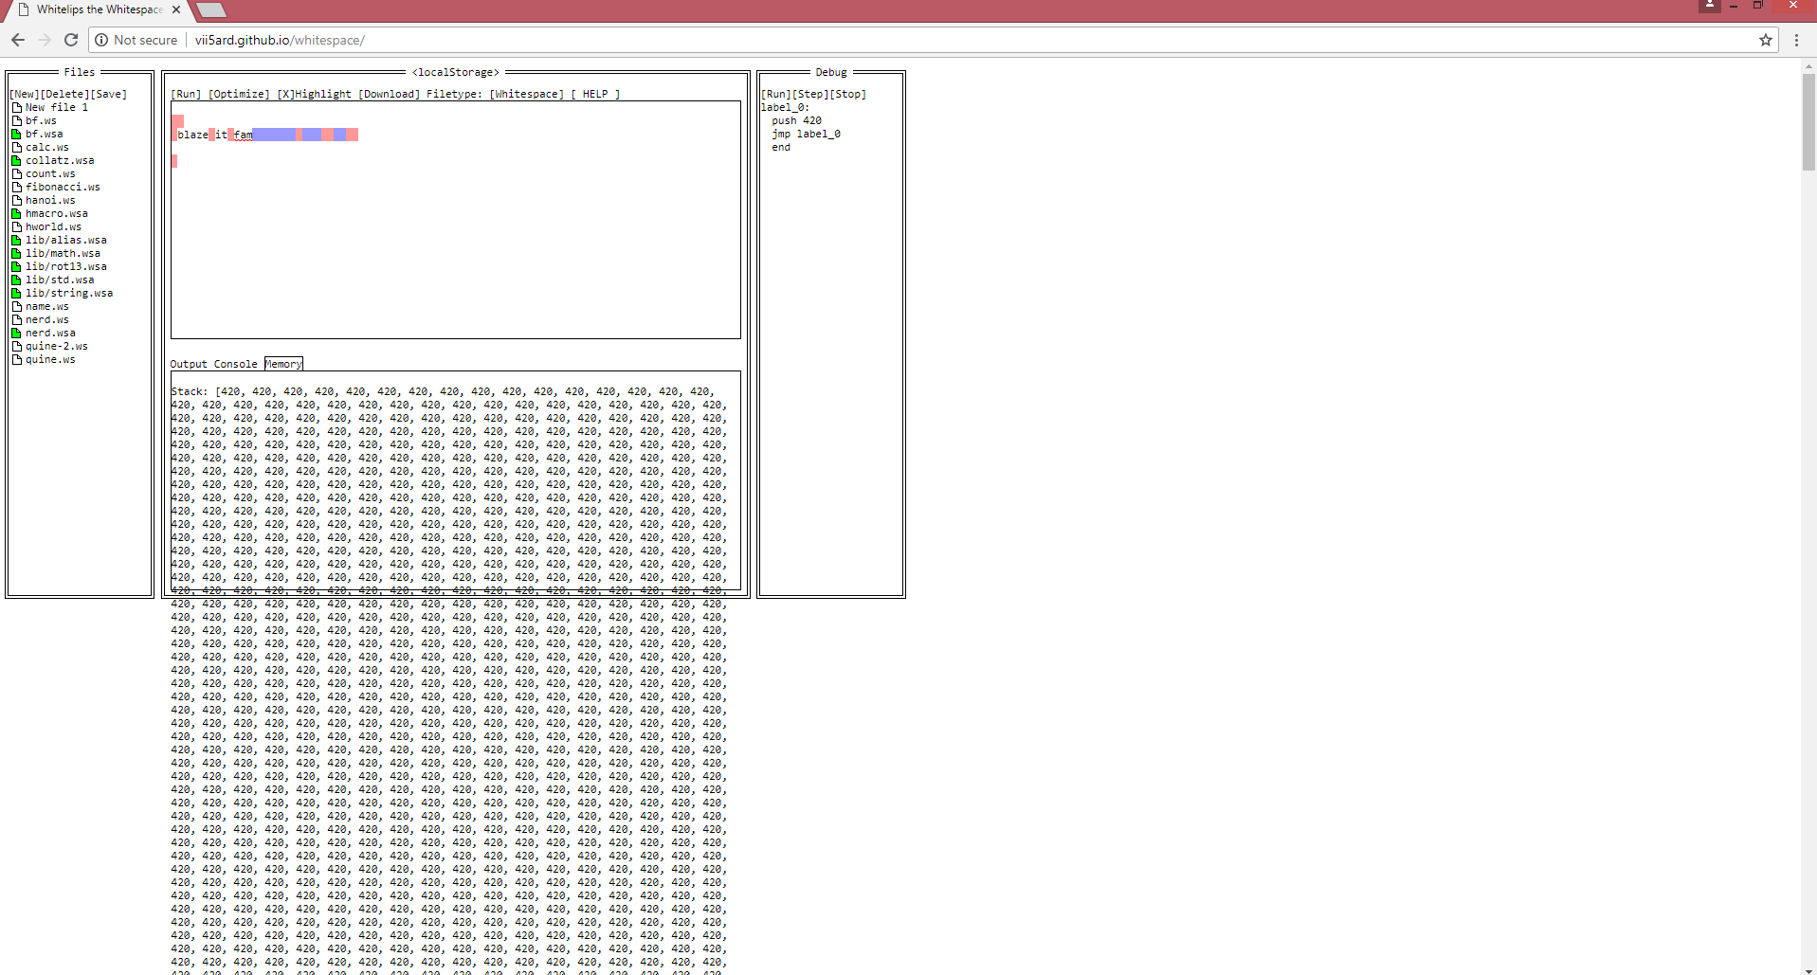Click the green icon beside lib/rot13.wsa
Image resolution: width=1817 pixels, height=975 pixels.
coord(16,266)
